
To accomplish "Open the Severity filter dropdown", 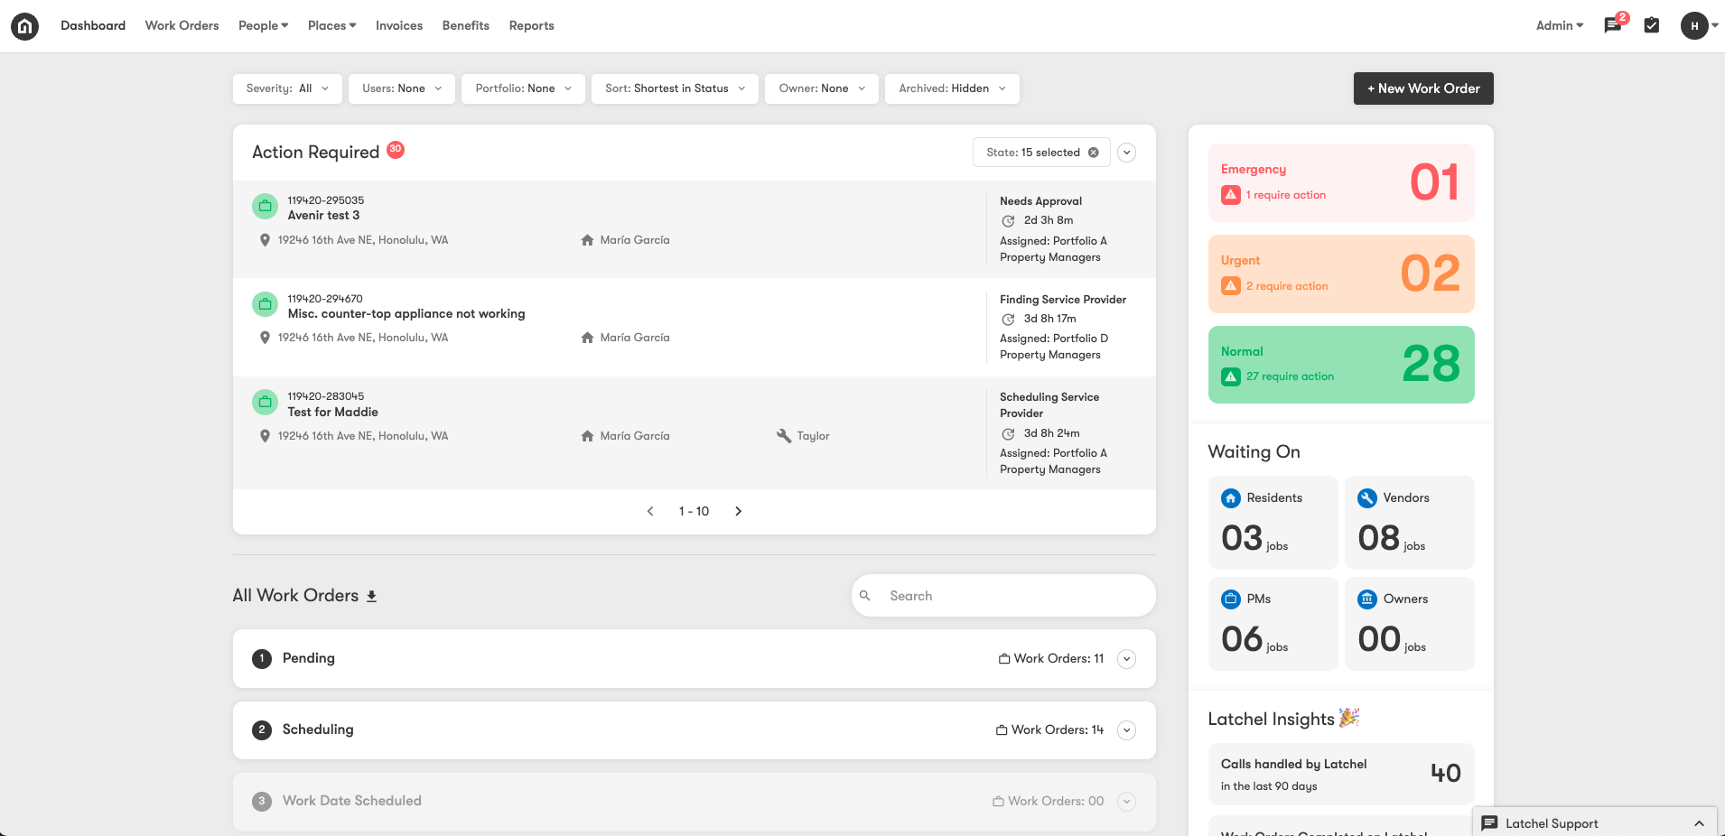I will [287, 88].
